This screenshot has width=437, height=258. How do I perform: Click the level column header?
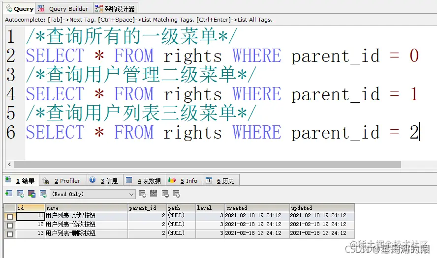click(x=210, y=208)
